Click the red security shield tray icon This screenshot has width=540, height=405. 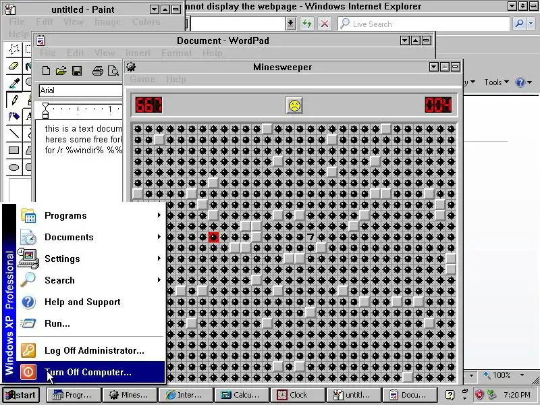pos(479,395)
